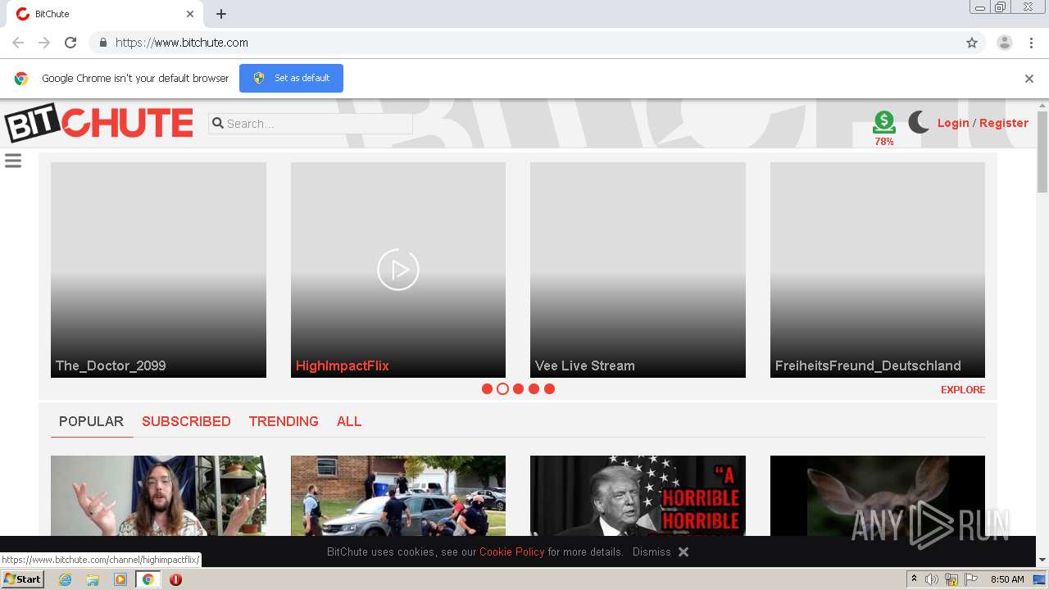Viewport: 1049px width, 590px height.
Task: Open 'A Horrible Horrible' video thumbnail
Action: [x=638, y=496]
